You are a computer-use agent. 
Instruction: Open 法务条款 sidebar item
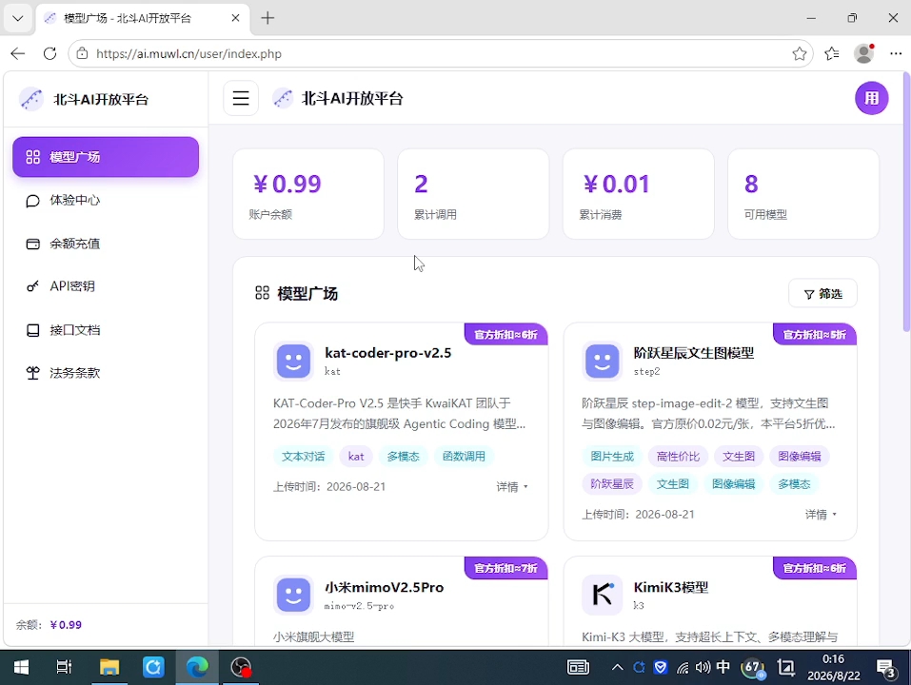[106, 373]
